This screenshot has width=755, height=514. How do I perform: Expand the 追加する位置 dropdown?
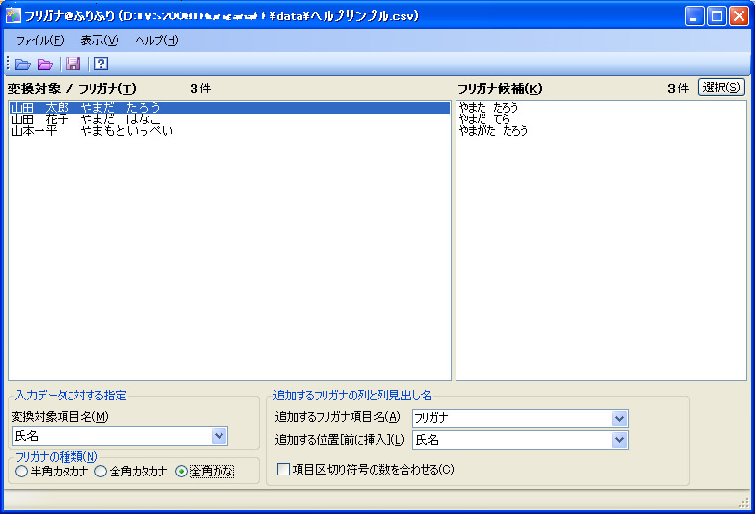coord(619,440)
